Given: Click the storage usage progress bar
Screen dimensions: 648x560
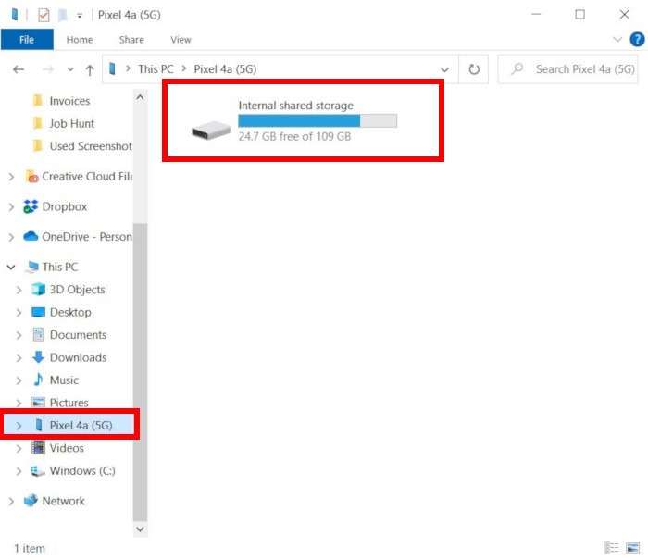Looking at the screenshot, I should (318, 120).
